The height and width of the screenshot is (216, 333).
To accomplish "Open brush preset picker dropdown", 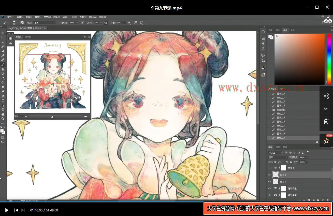I will 18,23.
